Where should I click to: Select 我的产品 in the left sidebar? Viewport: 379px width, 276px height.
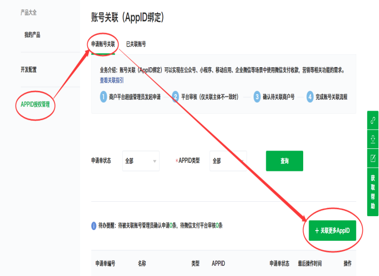32,35
